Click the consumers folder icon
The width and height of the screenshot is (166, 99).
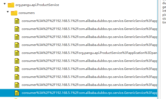[14, 13]
